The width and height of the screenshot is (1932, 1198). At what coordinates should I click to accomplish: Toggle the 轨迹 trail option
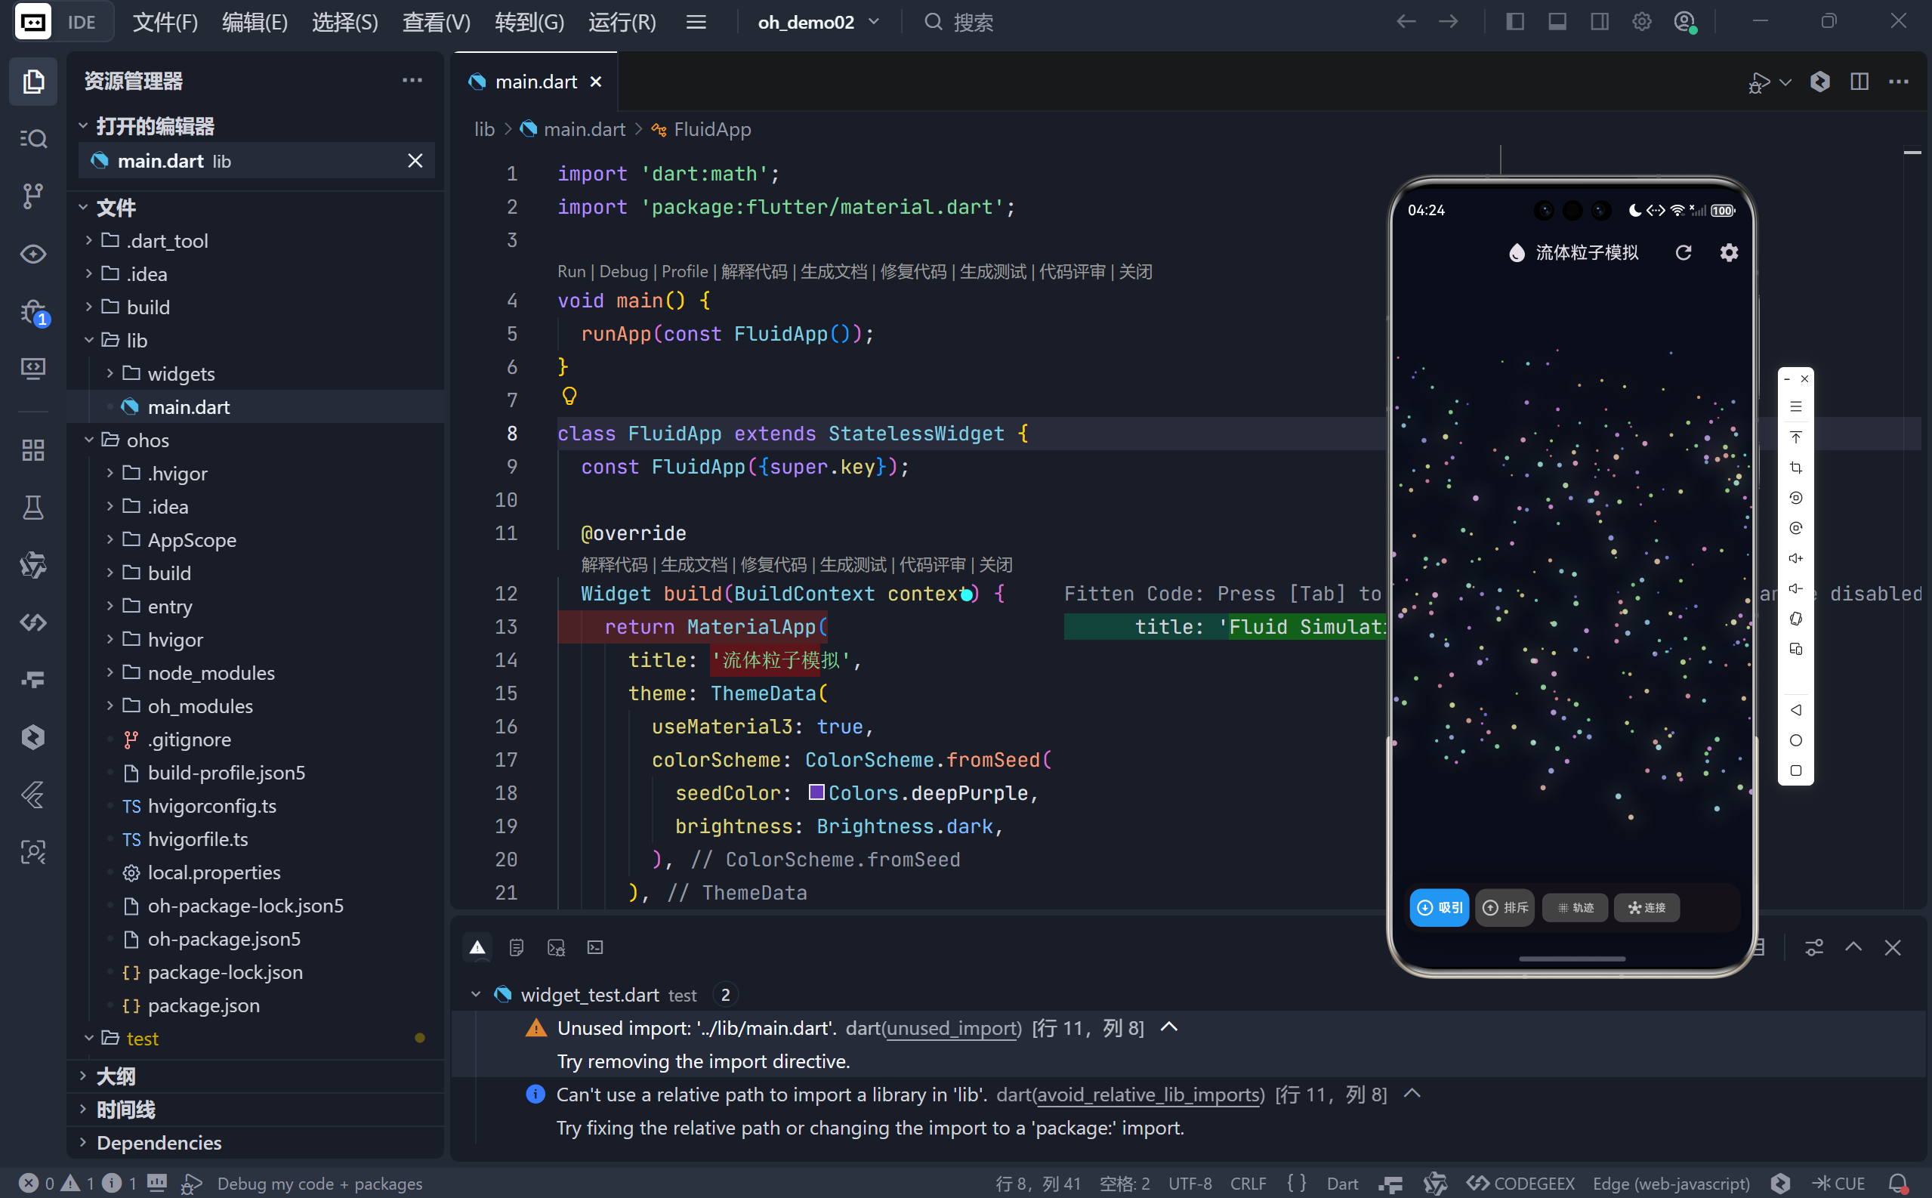[1575, 907]
